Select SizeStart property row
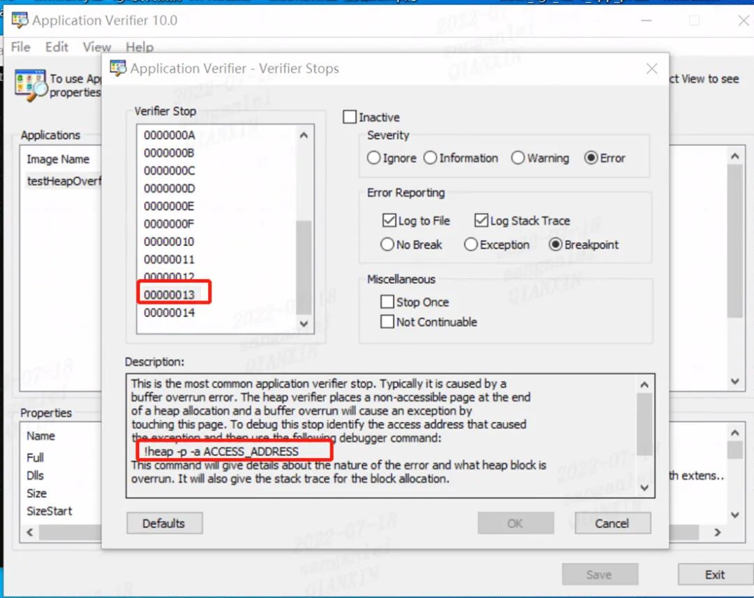Viewport: 754px width, 598px height. click(x=49, y=511)
